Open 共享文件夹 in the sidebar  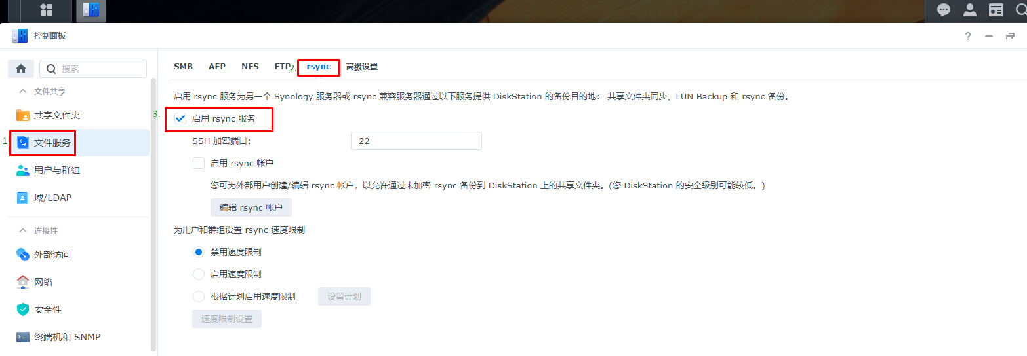pos(56,115)
